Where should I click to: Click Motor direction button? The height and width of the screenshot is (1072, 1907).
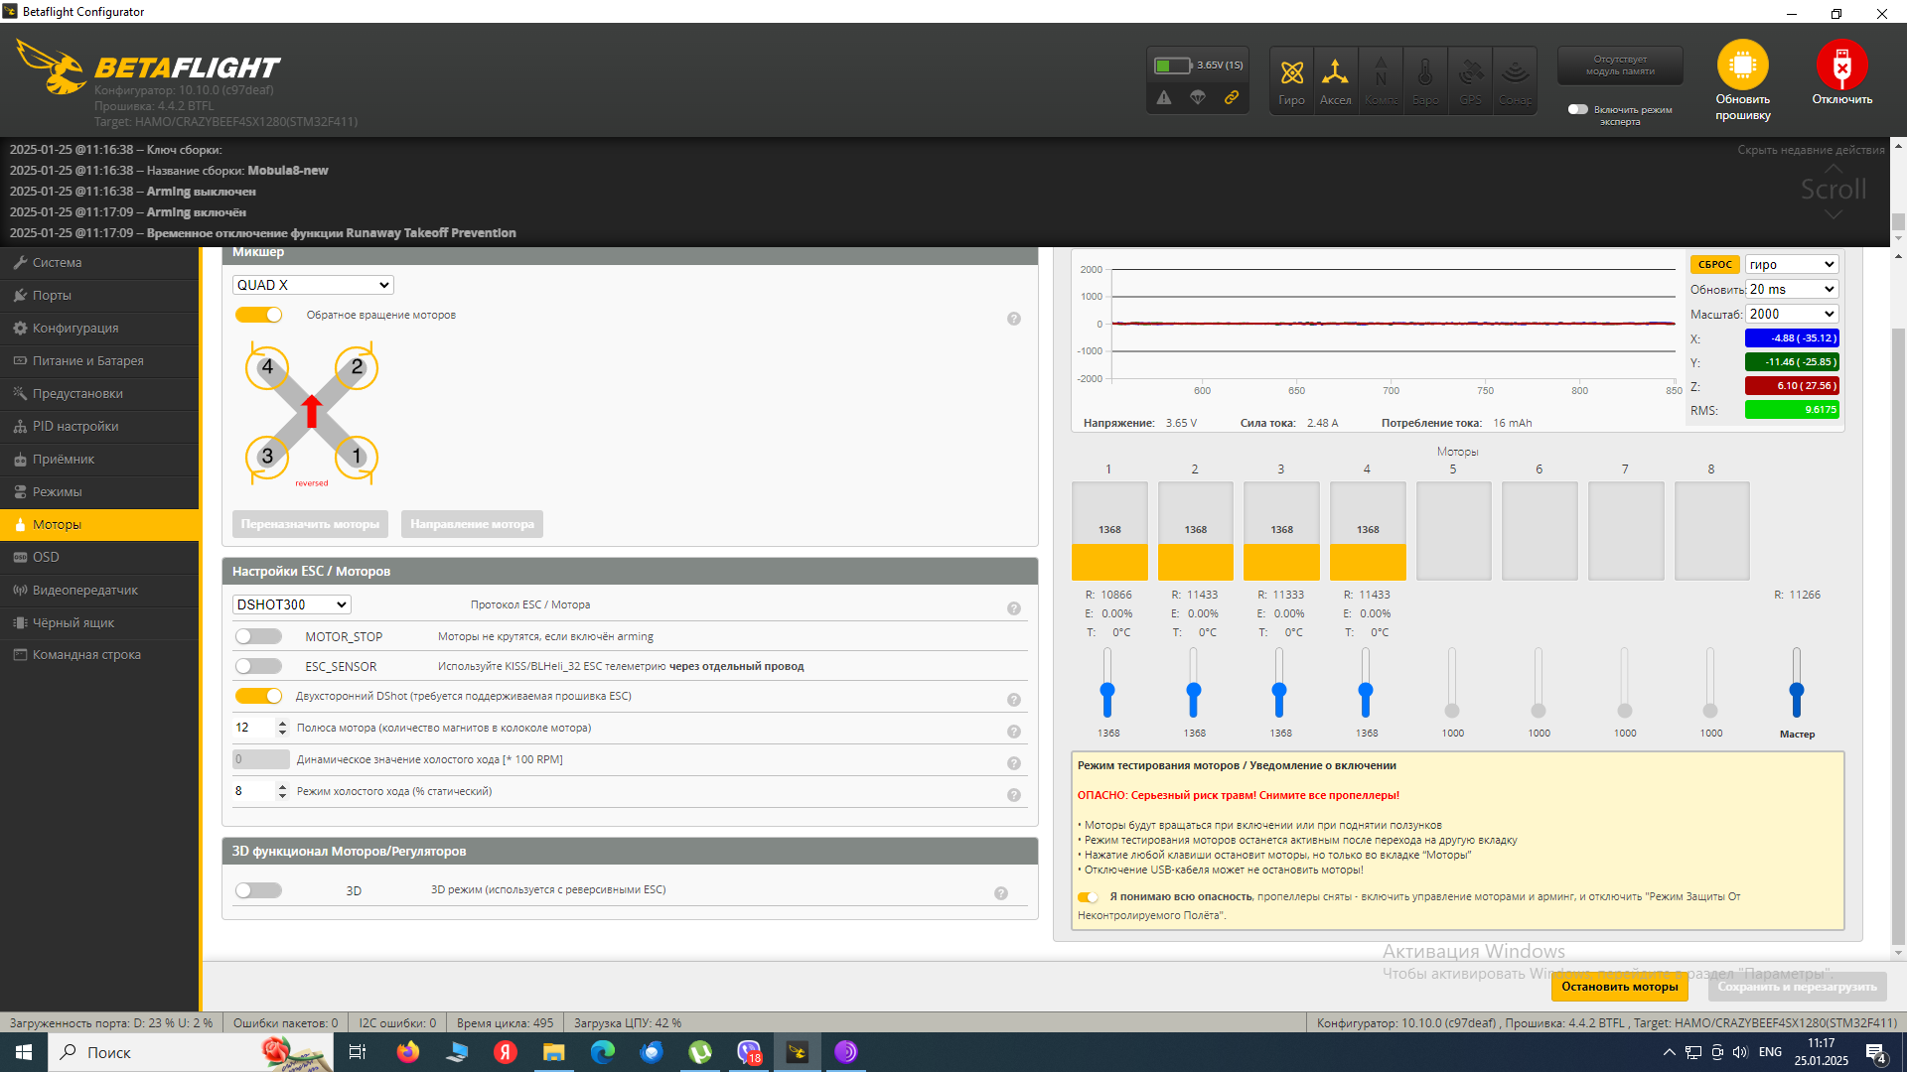(x=472, y=524)
